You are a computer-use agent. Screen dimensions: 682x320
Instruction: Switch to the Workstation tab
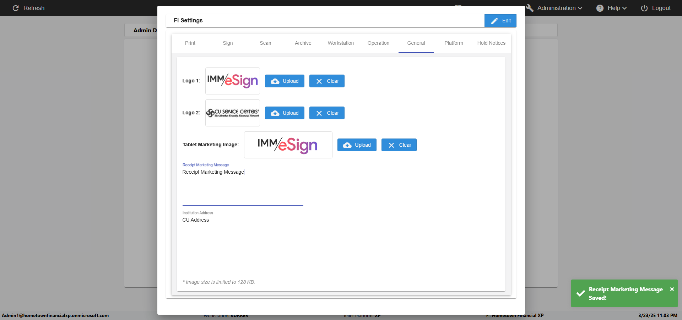(341, 43)
